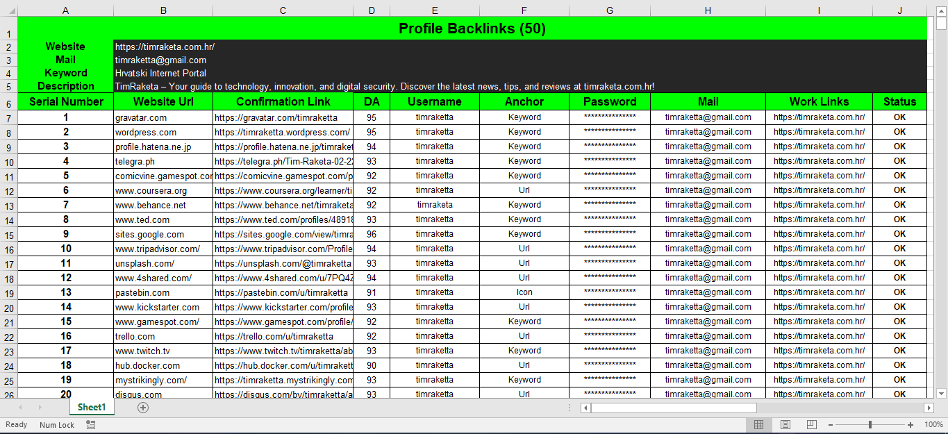Zoom in with the plus icon
948x434 pixels.
click(x=910, y=424)
